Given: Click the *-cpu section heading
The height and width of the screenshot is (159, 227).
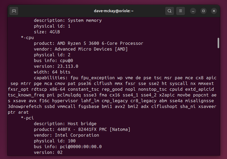Looking at the screenshot, I should 27,38.
